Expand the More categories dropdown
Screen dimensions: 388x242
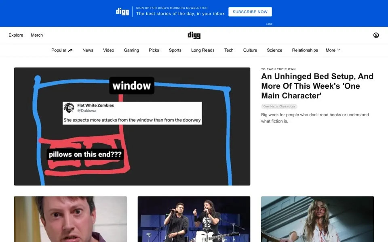pos(333,50)
